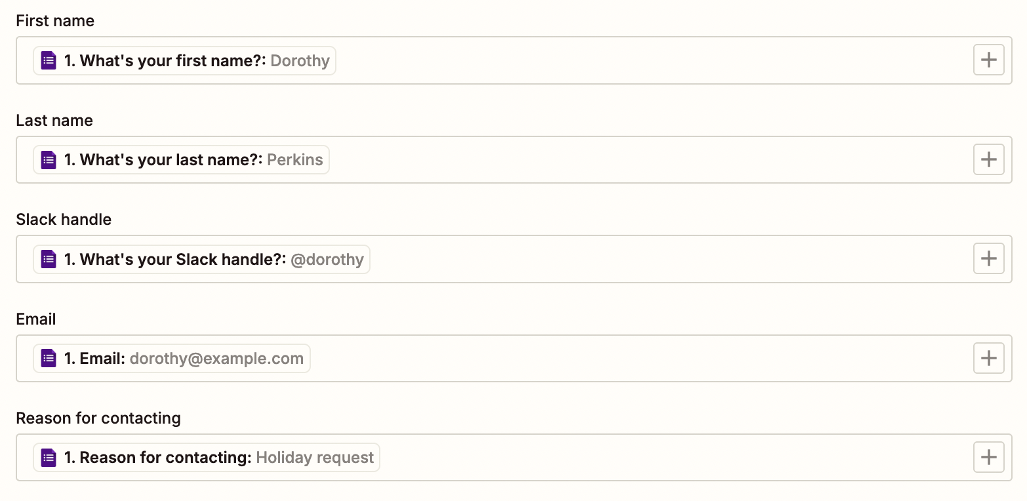
Task: Click form icon in Reason for contacting pill
Action: (49, 457)
